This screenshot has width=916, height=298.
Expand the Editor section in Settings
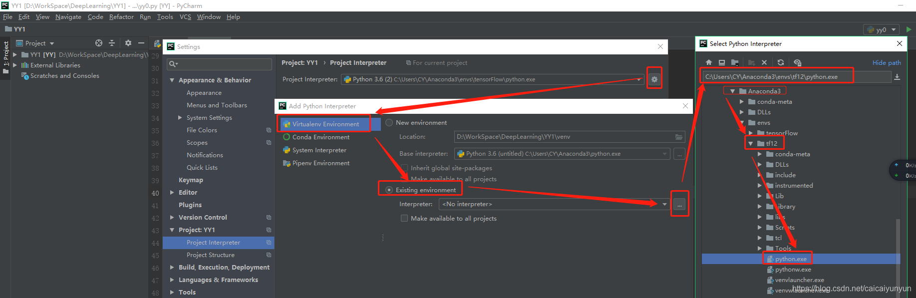point(172,193)
